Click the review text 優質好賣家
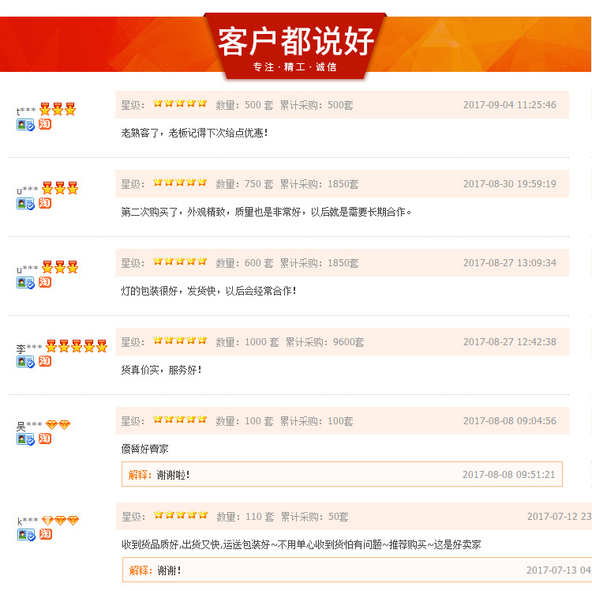 pos(144,449)
